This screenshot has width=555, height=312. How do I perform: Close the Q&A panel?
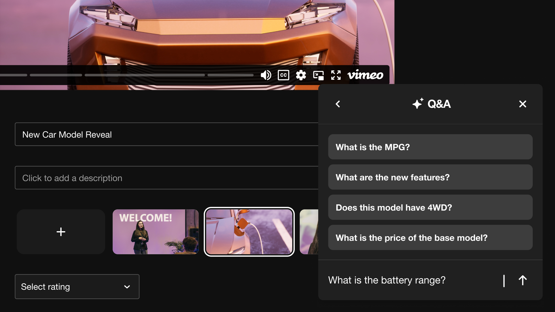(522, 104)
